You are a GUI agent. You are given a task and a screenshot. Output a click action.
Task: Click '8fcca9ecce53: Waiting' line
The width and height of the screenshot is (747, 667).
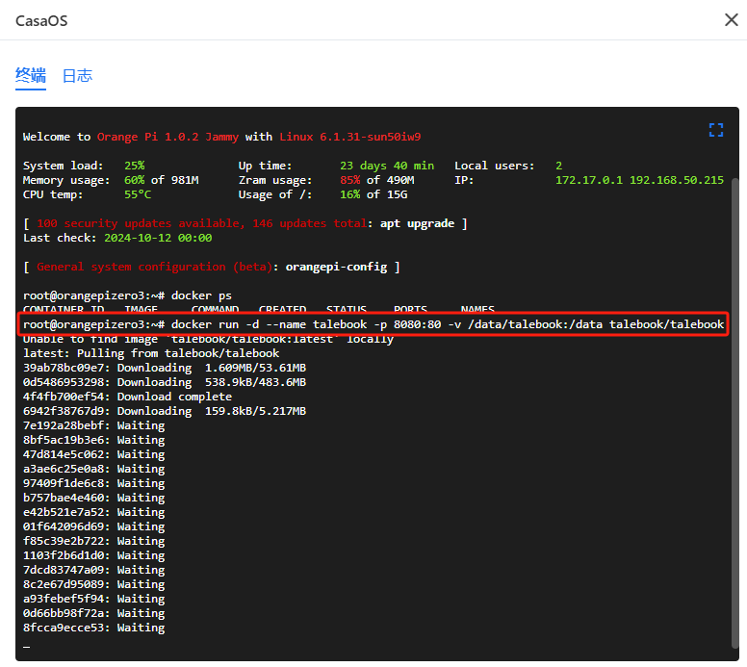coord(93,628)
